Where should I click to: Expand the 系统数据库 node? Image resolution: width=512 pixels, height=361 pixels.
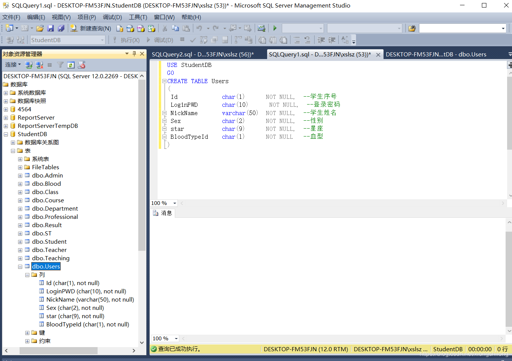tap(6, 93)
